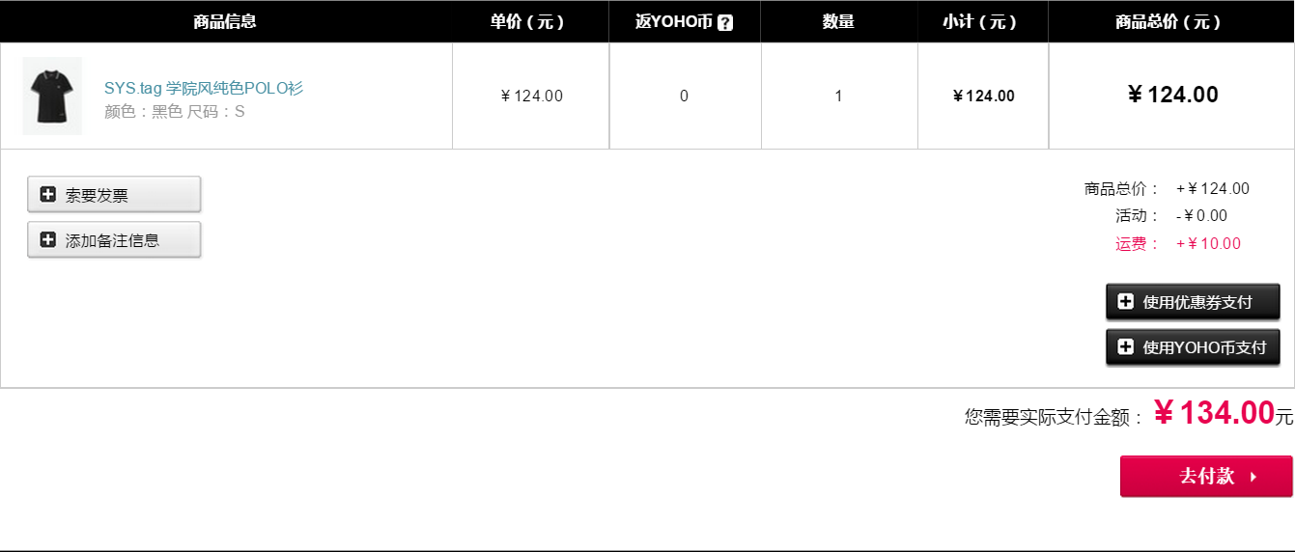The width and height of the screenshot is (1295, 552).
Task: Click the question mark icon beside 返YOHO币
Action: tap(725, 22)
